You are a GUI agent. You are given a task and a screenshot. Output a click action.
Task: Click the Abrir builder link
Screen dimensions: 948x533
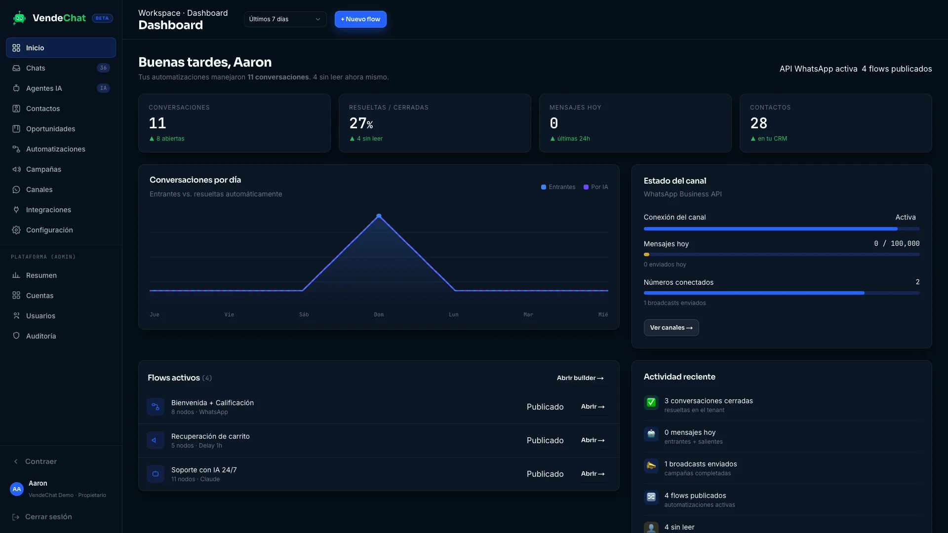(580, 378)
